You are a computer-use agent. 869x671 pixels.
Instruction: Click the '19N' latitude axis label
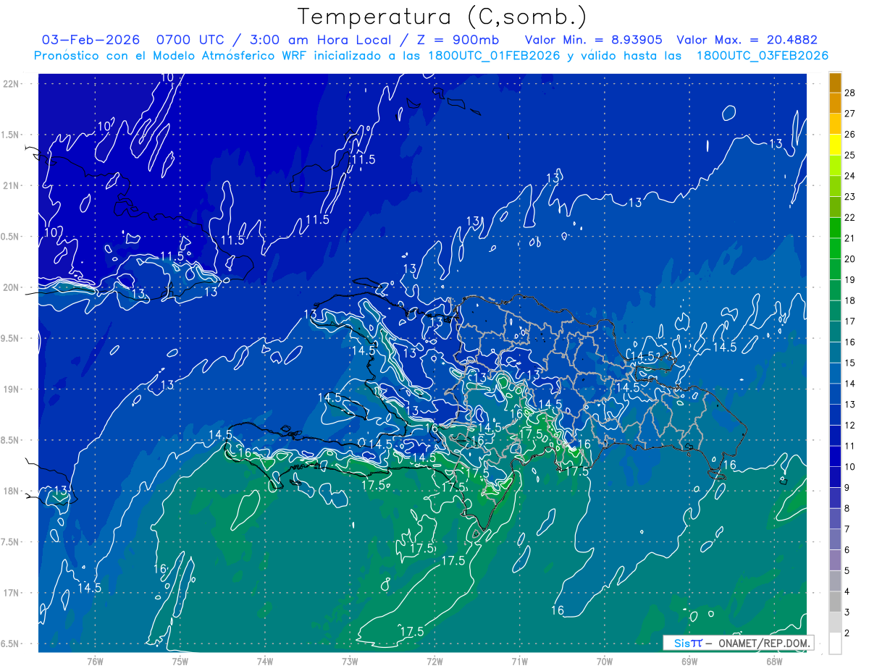point(12,389)
